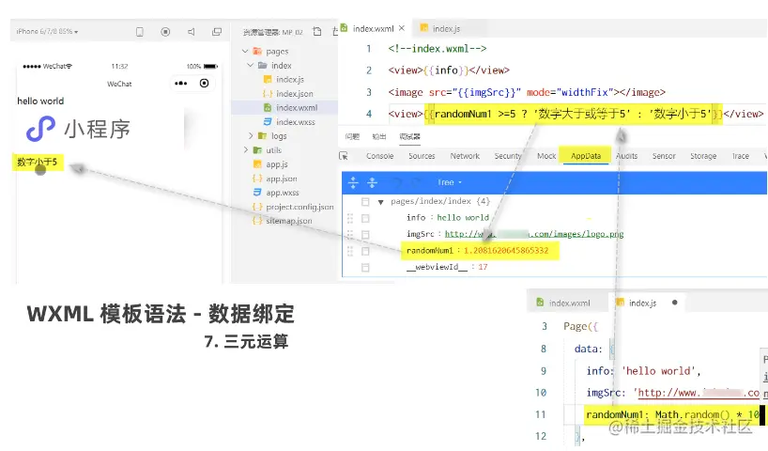Expand the utils folder
The image size is (768, 451).
pyautogui.click(x=245, y=150)
